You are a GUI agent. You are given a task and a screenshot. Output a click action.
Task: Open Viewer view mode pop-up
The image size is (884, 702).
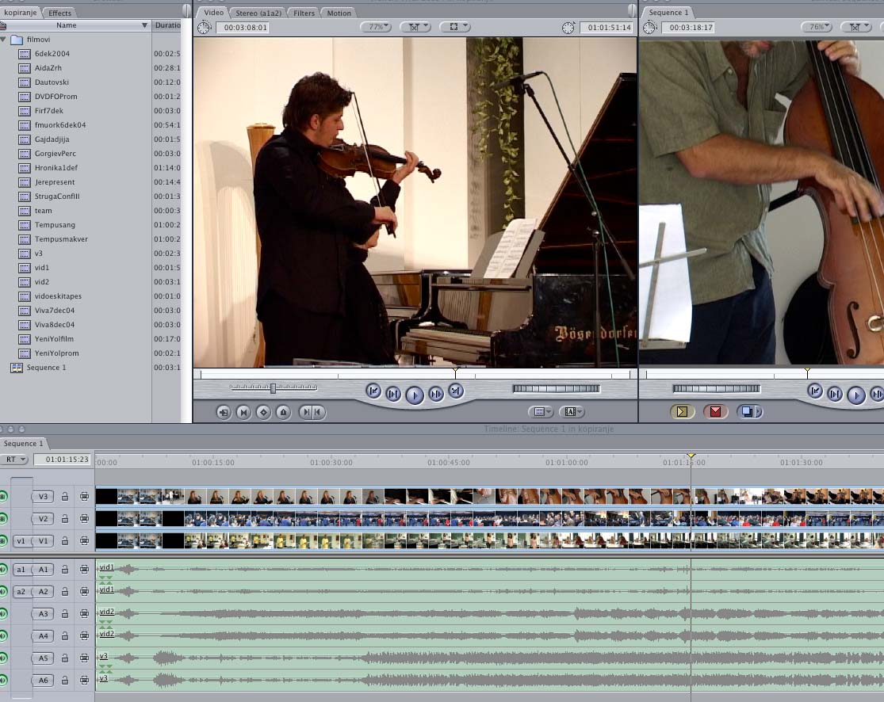(456, 27)
